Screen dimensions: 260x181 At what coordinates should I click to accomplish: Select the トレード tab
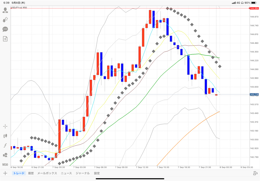tap(19, 173)
